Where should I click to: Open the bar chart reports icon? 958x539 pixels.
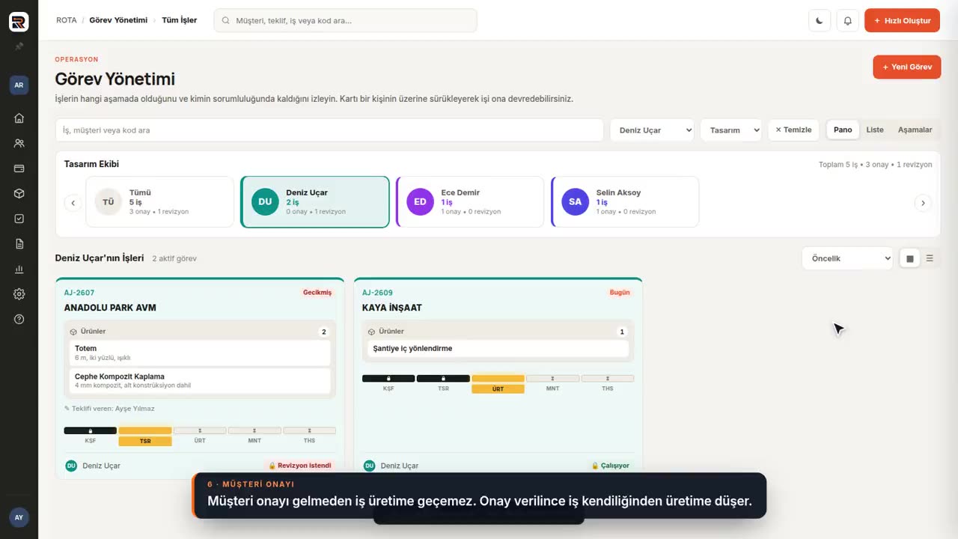pos(19,269)
